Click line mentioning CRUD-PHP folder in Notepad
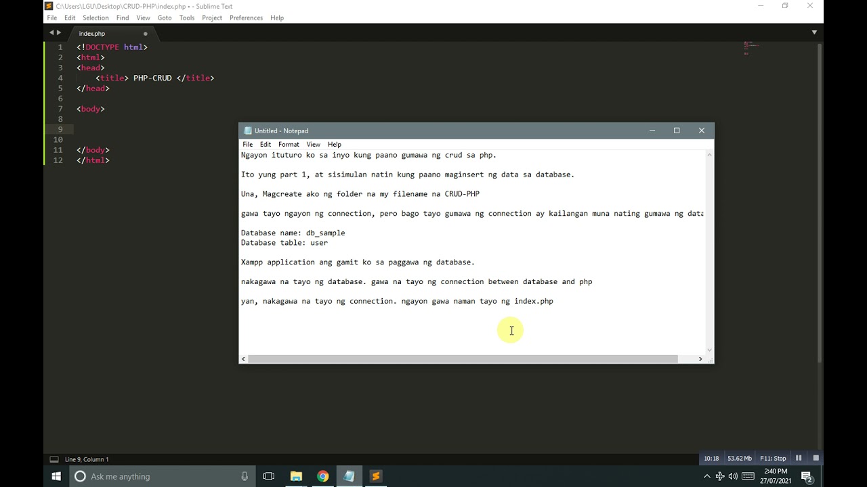The width and height of the screenshot is (867, 487). 360,193
